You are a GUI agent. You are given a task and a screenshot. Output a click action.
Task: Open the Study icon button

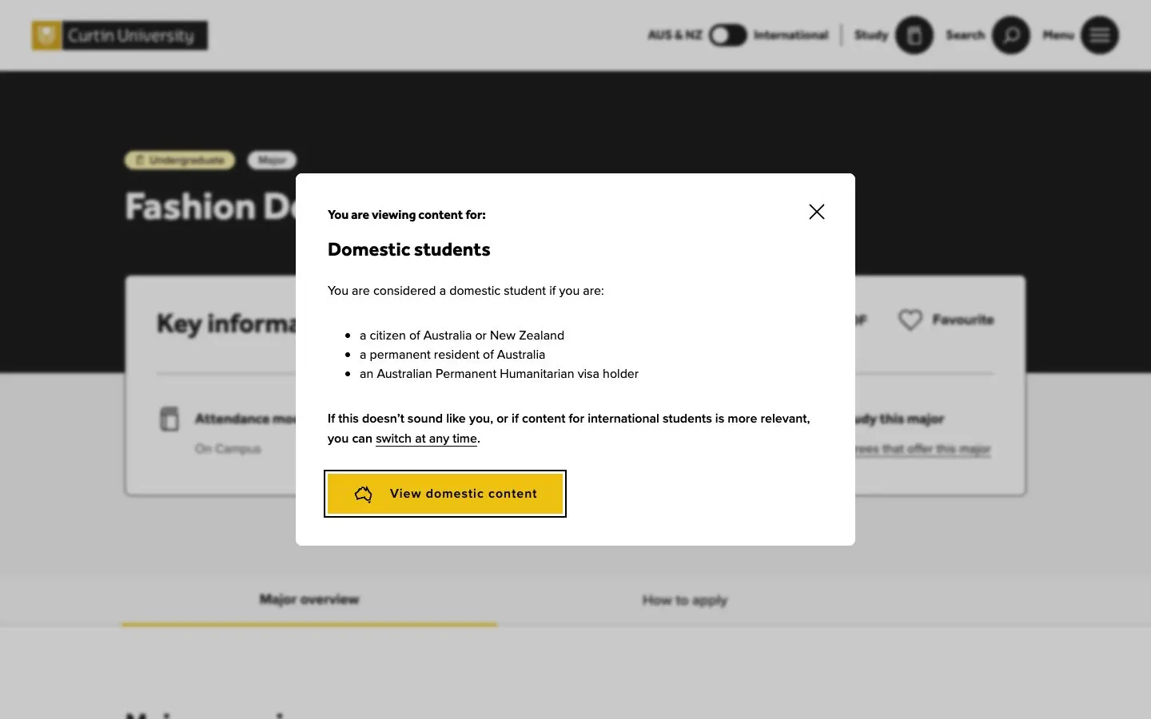pyautogui.click(x=914, y=35)
